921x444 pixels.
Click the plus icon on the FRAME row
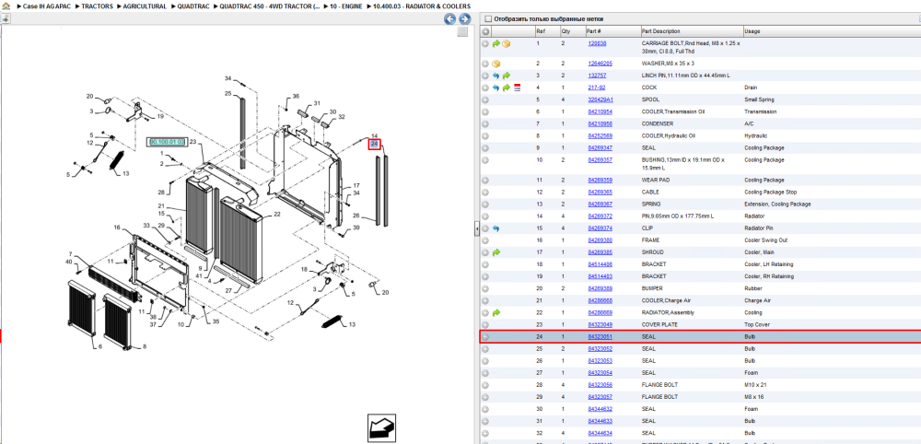tap(485, 240)
